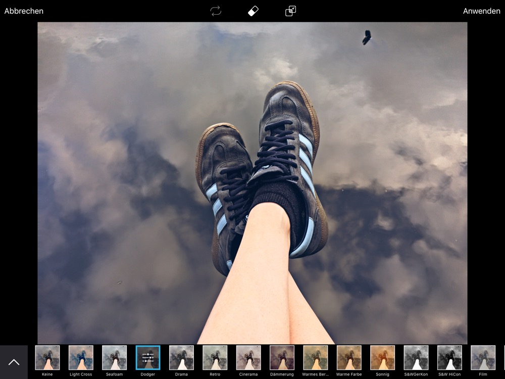
Task: Choose the Seafoam filter thumbnail
Action: 114,358
